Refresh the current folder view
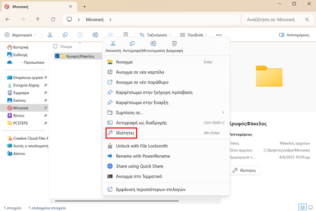The width and height of the screenshot is (316, 211). pos(53,19)
